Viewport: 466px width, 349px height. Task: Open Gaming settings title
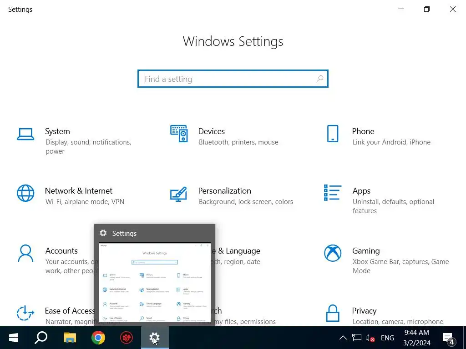[x=366, y=251]
